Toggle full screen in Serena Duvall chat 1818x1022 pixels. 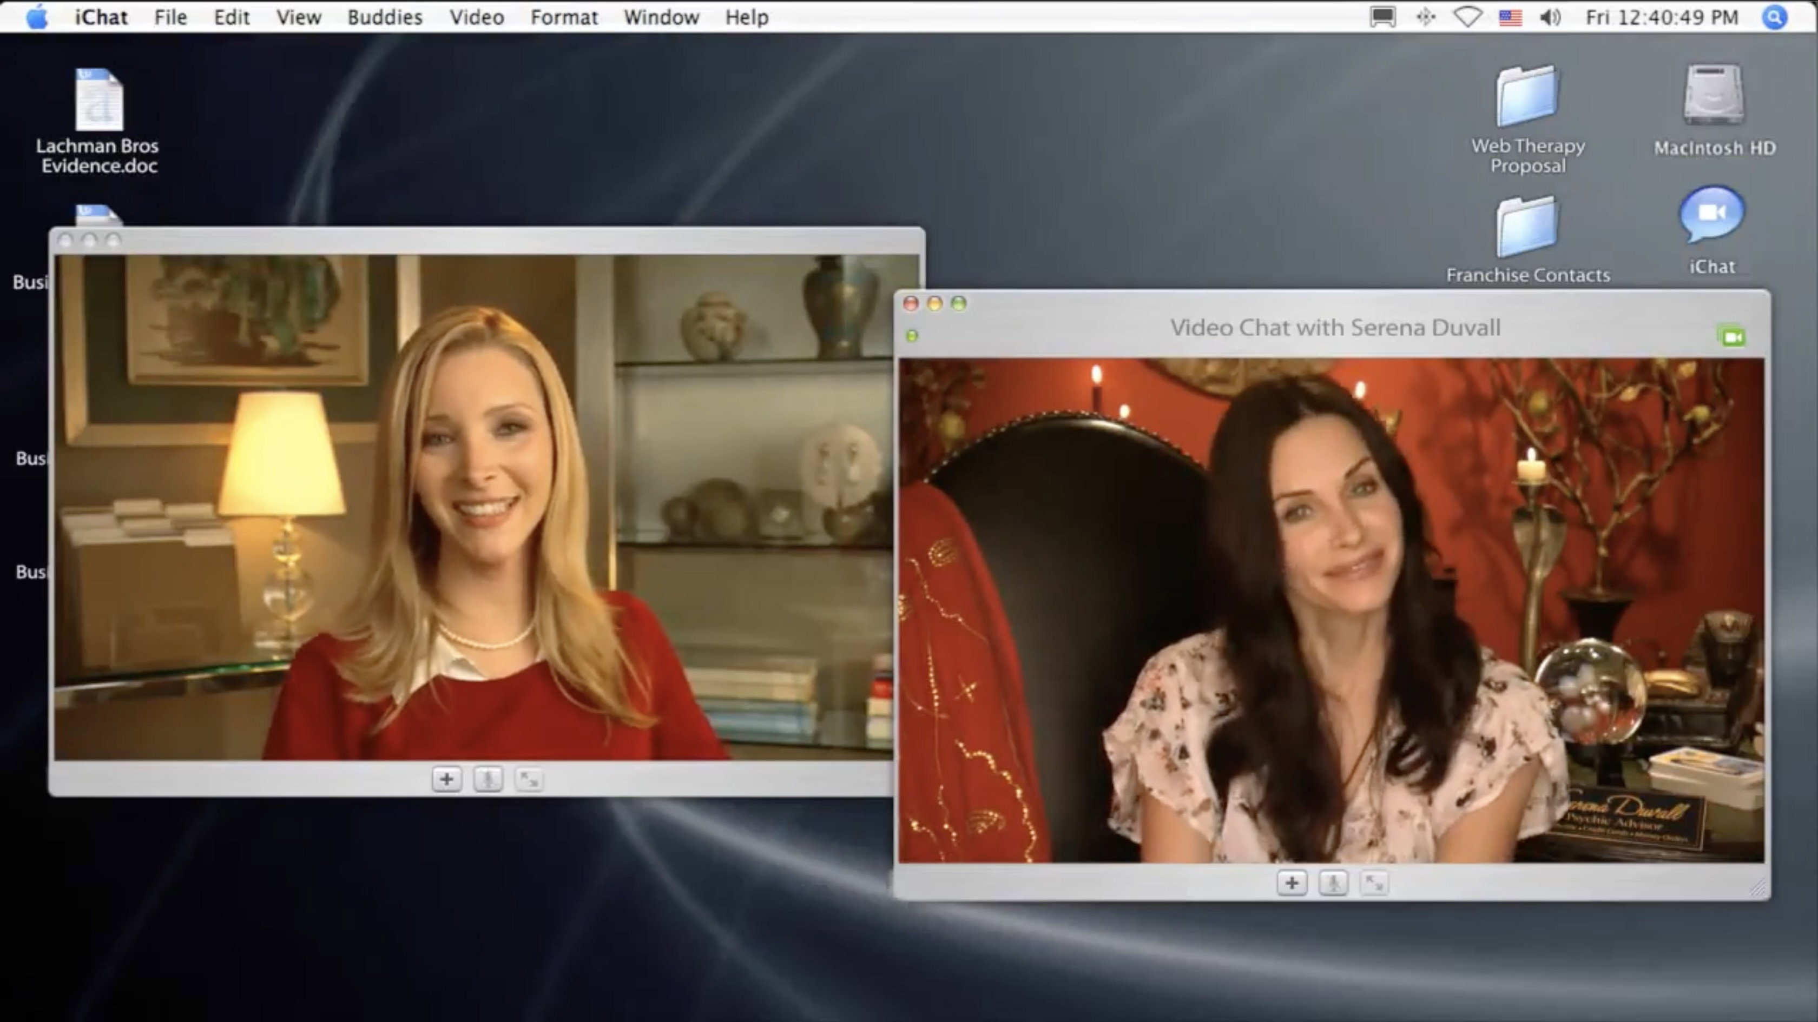(x=1374, y=883)
